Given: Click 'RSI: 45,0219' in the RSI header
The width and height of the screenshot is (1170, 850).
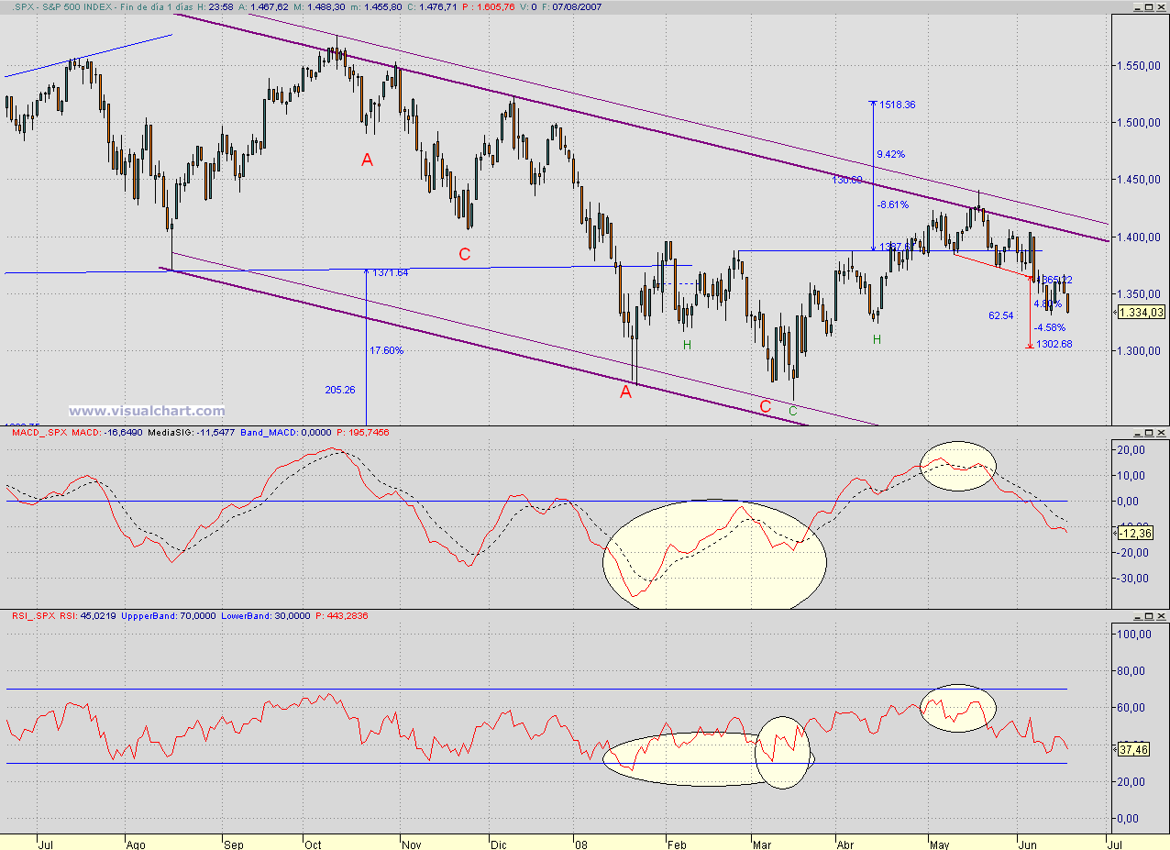Looking at the screenshot, I should (x=88, y=615).
